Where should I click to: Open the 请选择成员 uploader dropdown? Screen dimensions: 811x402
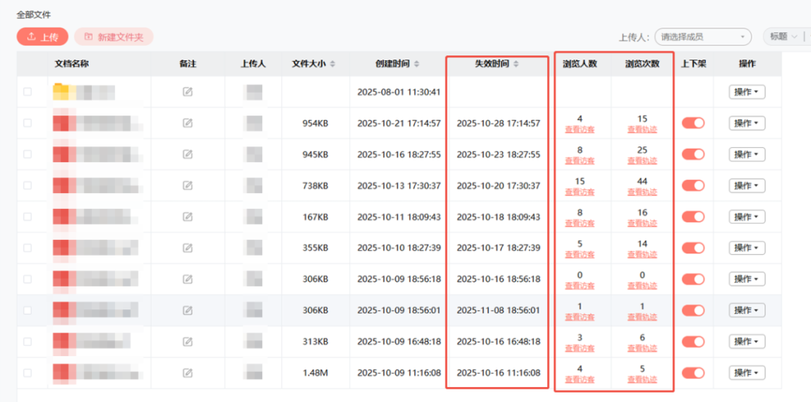702,36
